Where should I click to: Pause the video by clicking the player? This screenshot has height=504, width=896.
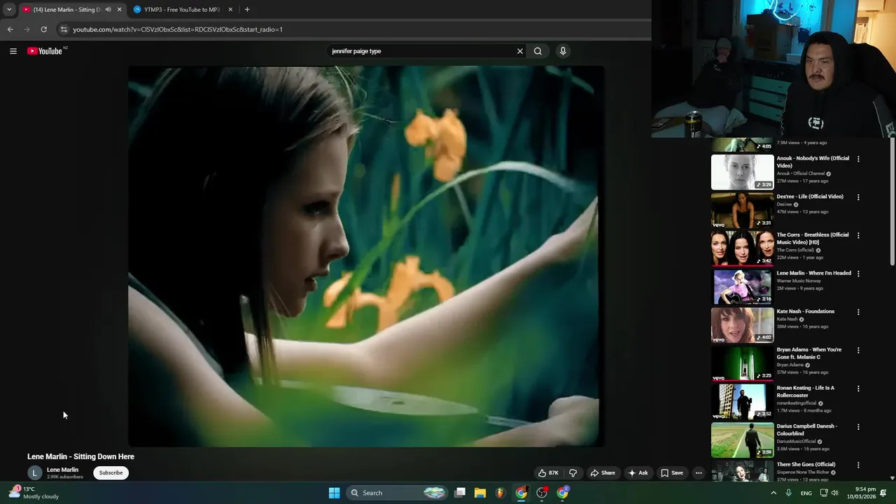(366, 256)
